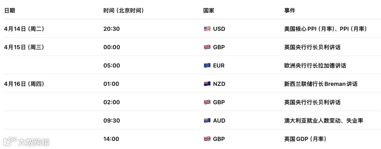Viewport: 381px width, 149px height.
Task: Click the UK flag in the 02:00 row
Action: pyautogui.click(x=207, y=102)
